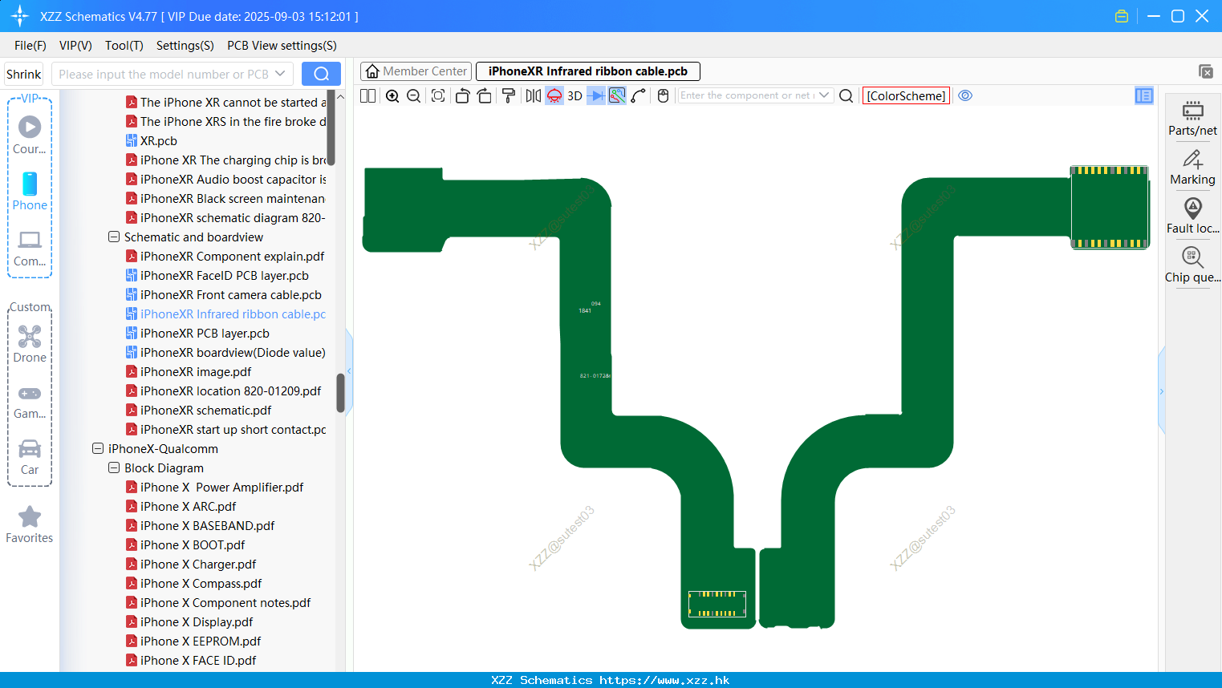Open PCB View settings(S) menu
1222x688 pixels.
tap(282, 46)
